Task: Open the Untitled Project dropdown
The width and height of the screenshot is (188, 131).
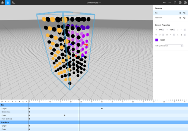Action: (x=94, y=3)
